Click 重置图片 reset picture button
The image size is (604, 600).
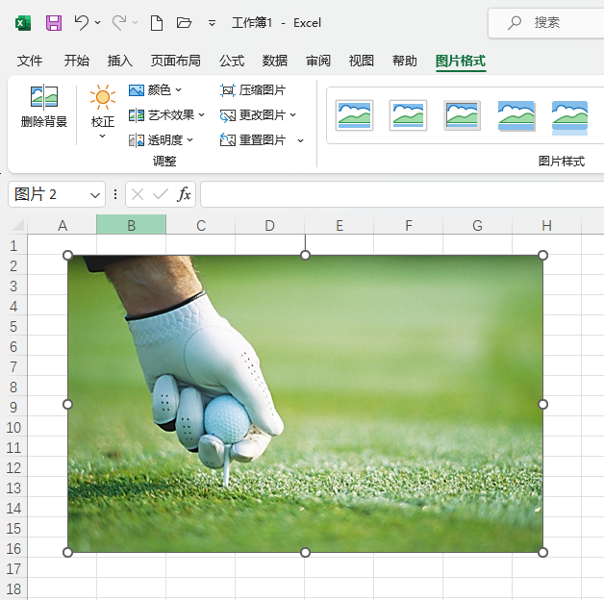pos(253,140)
